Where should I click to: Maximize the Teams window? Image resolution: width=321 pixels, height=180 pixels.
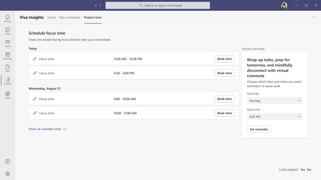[306, 5]
